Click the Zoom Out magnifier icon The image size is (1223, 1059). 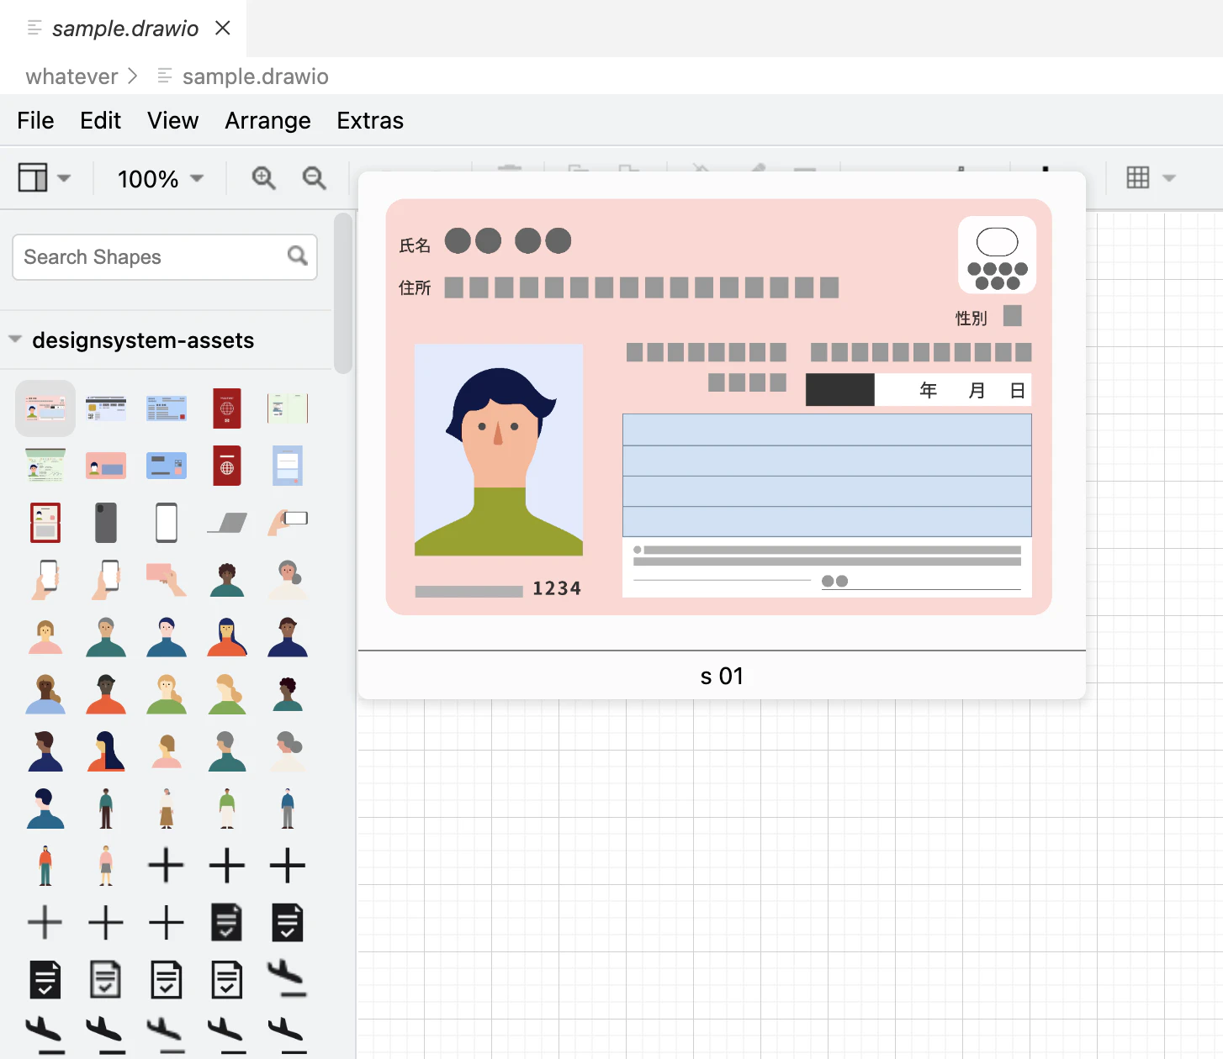coord(314,178)
